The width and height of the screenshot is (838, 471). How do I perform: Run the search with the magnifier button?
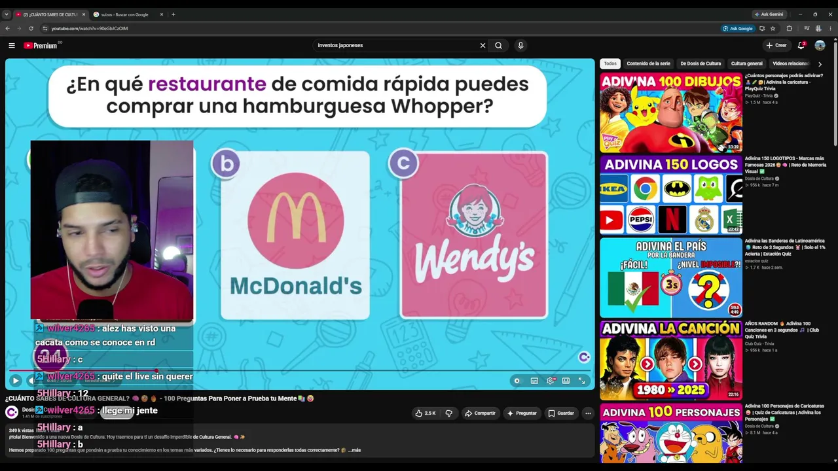pyautogui.click(x=498, y=45)
